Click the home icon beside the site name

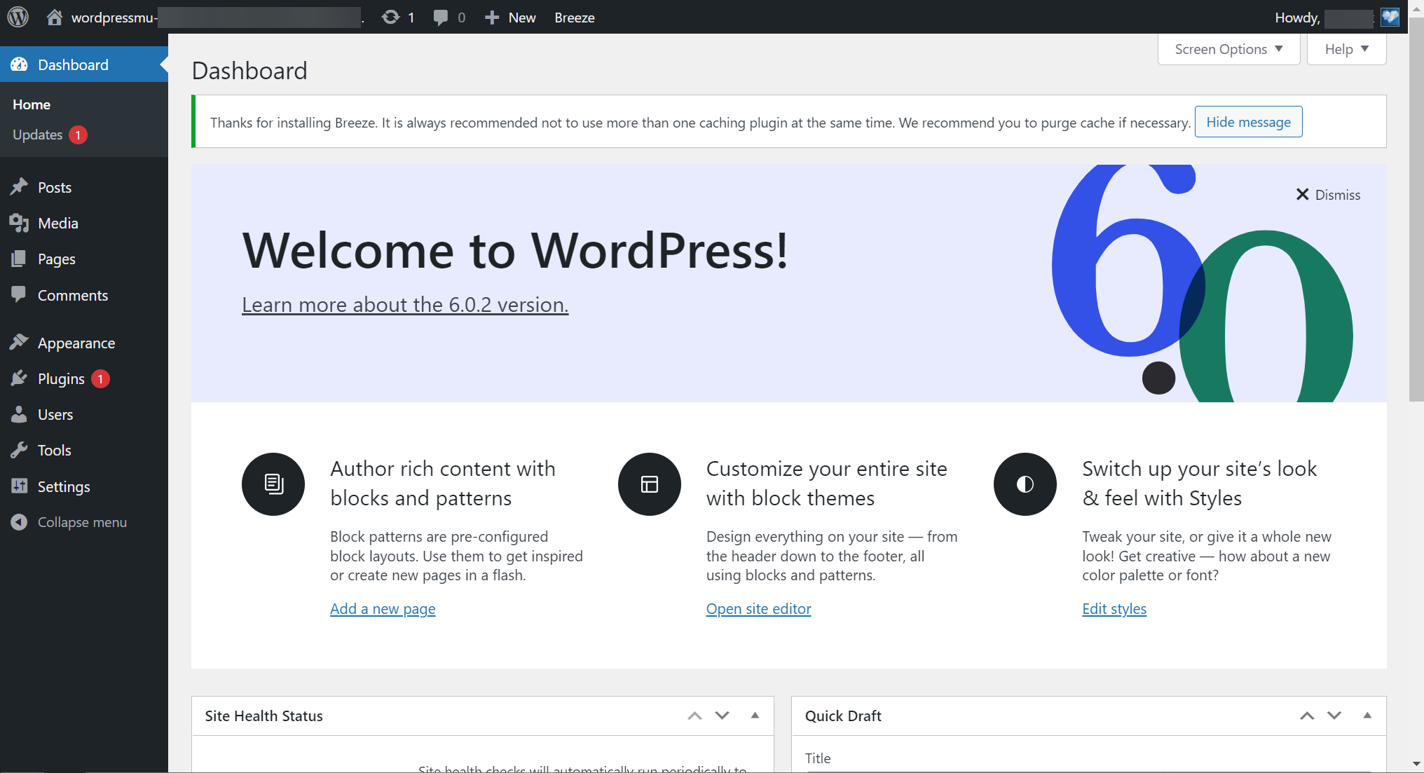pyautogui.click(x=55, y=17)
